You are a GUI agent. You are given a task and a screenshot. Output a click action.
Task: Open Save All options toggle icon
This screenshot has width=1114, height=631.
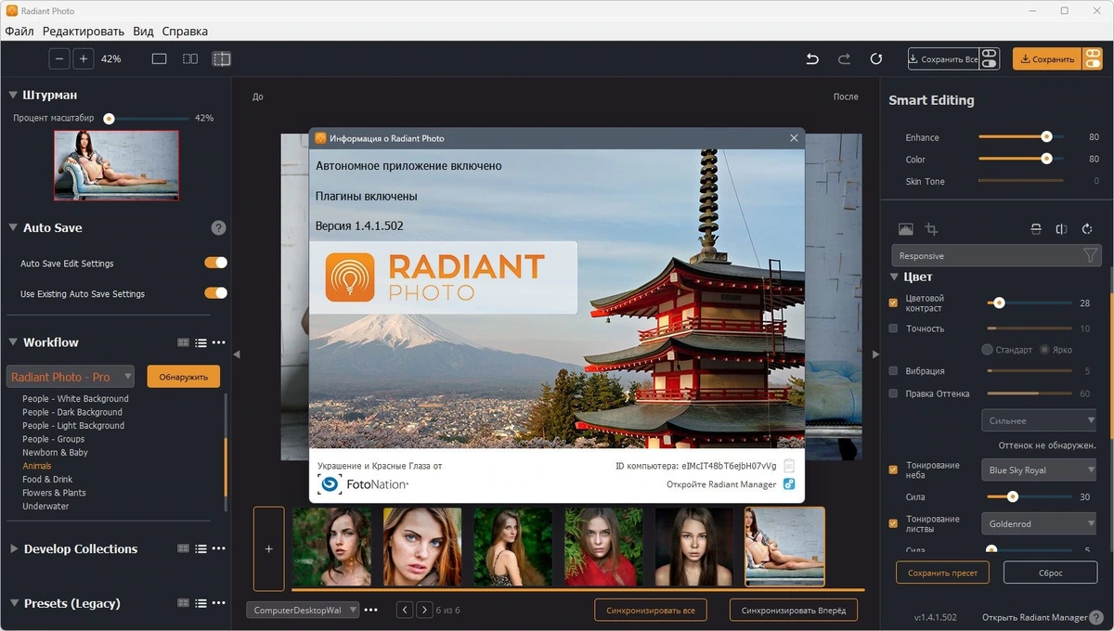(990, 58)
